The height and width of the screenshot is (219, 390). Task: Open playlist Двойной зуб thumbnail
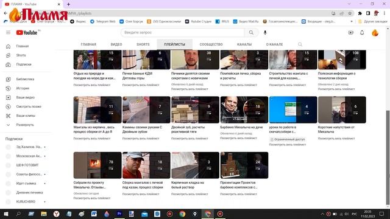coord(195,109)
